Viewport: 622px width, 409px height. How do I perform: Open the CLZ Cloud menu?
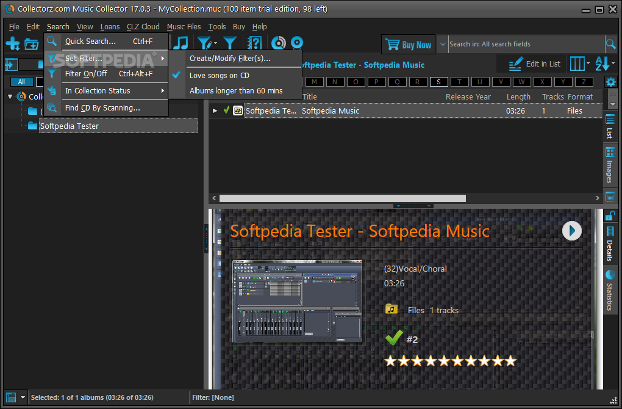pyautogui.click(x=143, y=27)
